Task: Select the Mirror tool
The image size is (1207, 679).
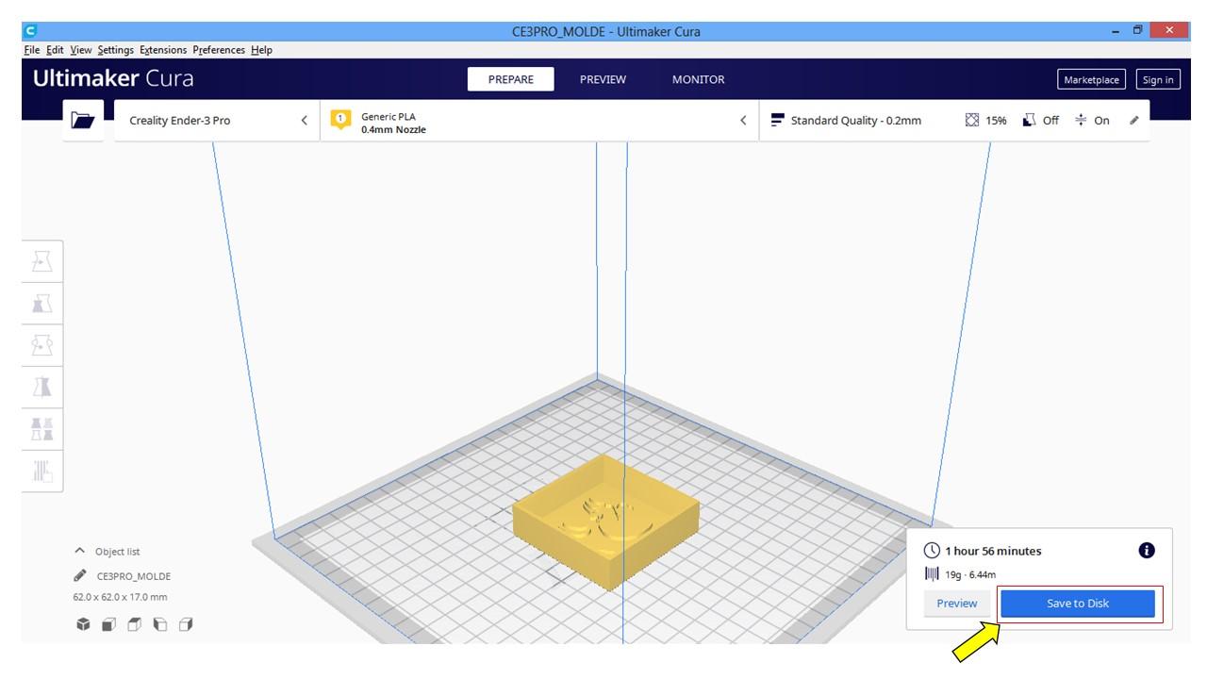Action: pyautogui.click(x=42, y=387)
